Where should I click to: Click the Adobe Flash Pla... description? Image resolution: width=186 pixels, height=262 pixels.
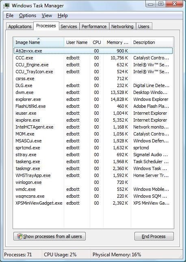151,106
